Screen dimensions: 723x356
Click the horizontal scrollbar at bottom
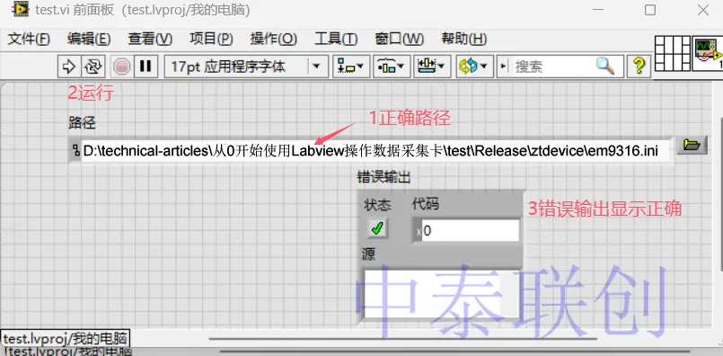point(403,339)
